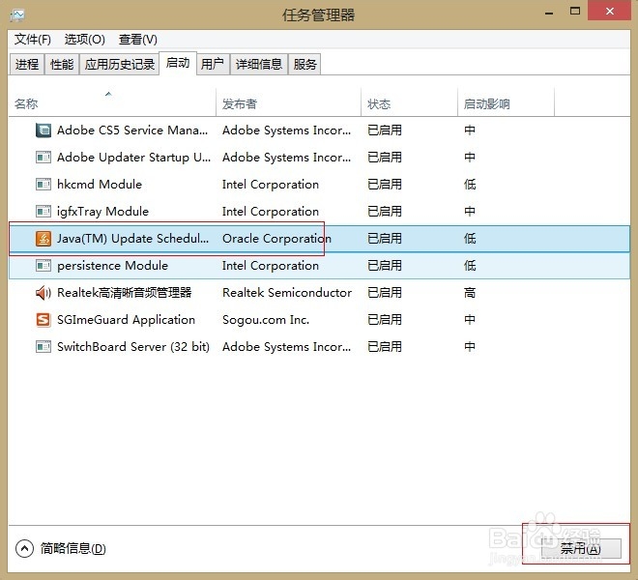Select Adobe Updater Startup U... entry
The width and height of the screenshot is (638, 580).
click(x=133, y=158)
